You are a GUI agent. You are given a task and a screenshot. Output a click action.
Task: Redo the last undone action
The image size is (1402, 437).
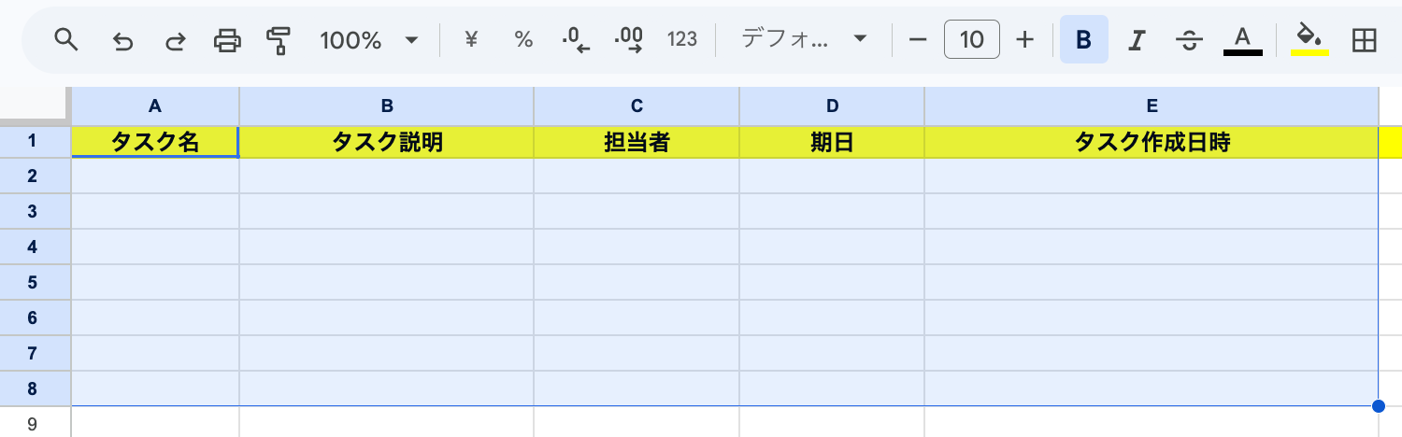175,40
